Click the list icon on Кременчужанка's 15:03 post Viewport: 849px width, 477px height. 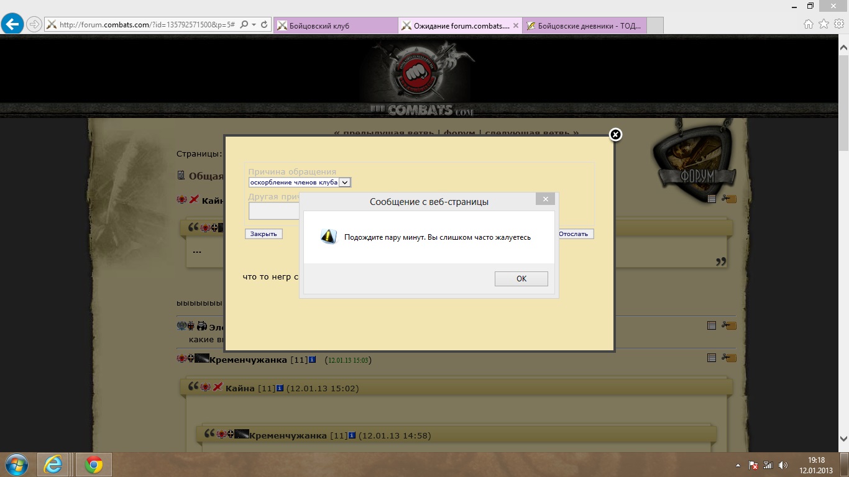click(712, 357)
